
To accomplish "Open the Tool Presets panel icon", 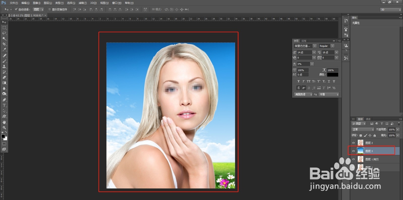I will (x=346, y=58).
